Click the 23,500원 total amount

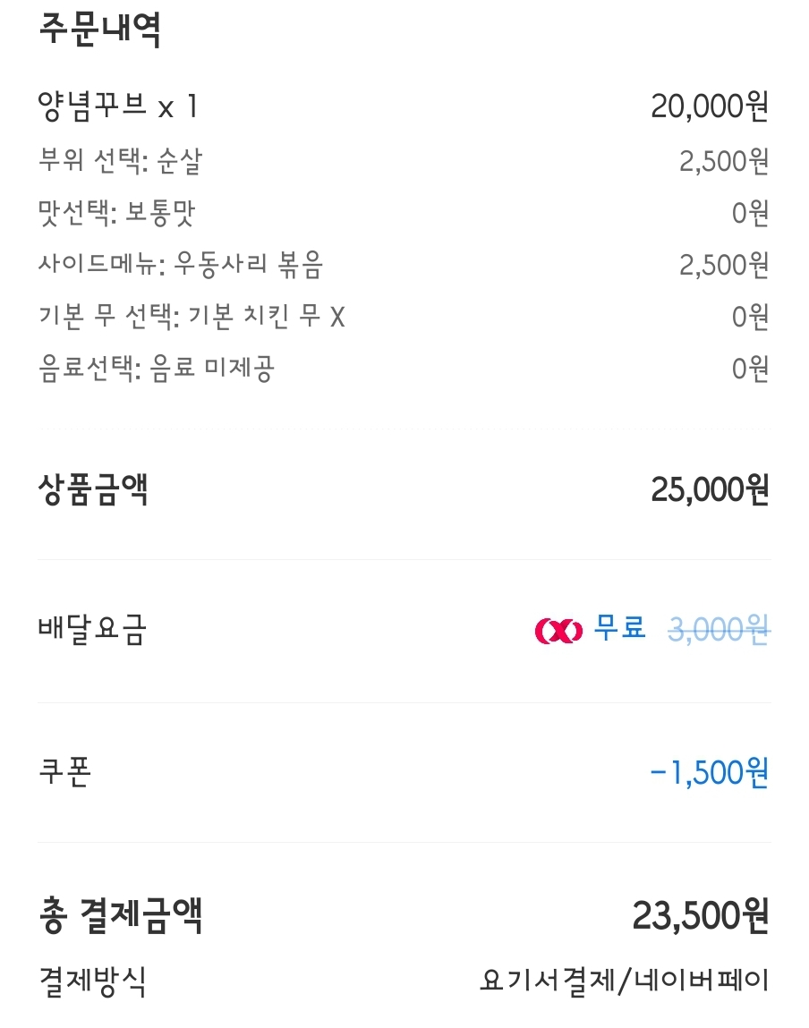point(700,916)
